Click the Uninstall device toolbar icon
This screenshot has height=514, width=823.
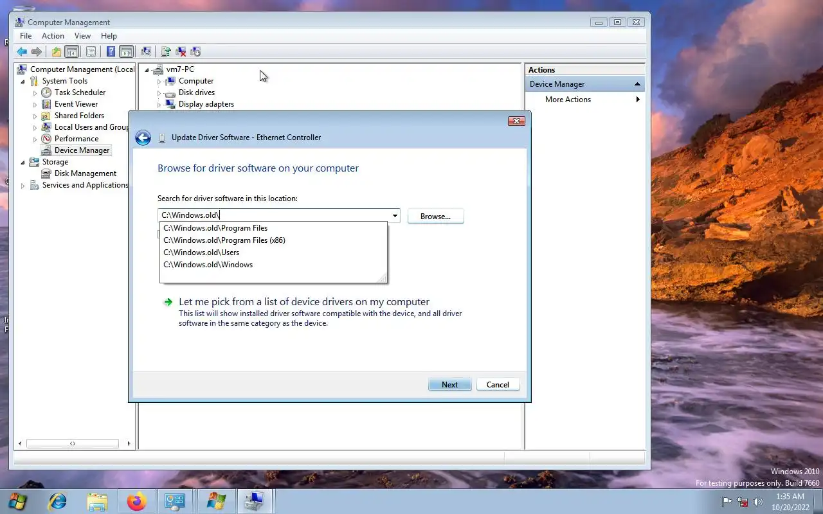181,52
